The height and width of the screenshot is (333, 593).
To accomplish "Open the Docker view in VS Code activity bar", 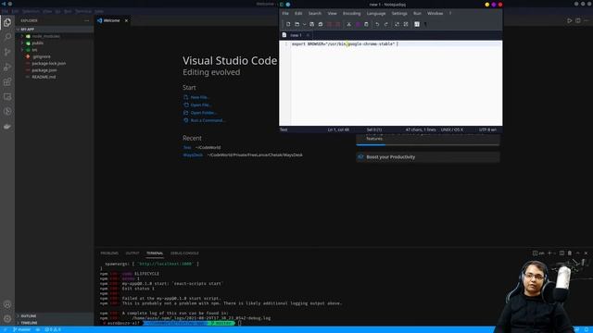I will [7, 127].
